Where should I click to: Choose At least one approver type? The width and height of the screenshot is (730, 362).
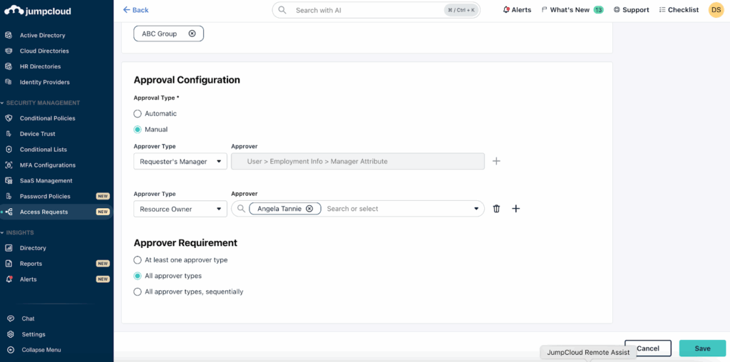click(x=138, y=260)
